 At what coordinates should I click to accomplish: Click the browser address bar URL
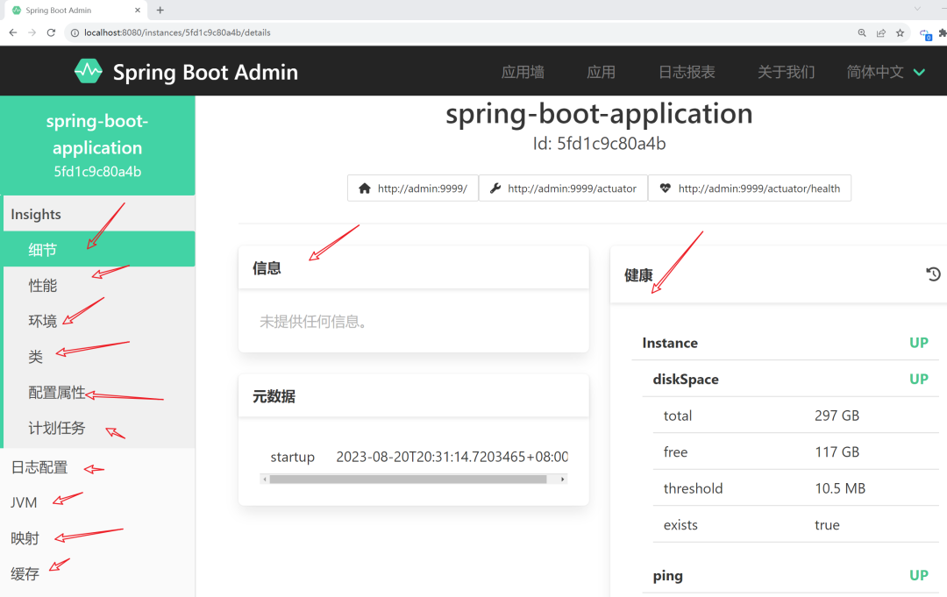coord(177,32)
